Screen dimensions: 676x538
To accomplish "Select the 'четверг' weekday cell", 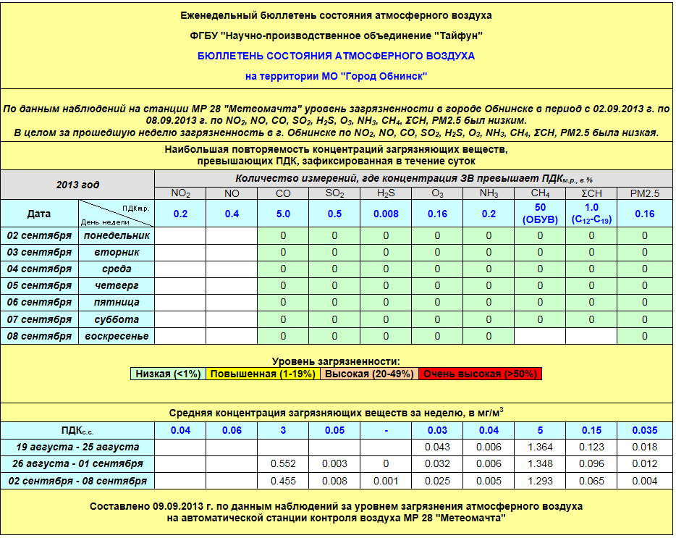I will (117, 285).
